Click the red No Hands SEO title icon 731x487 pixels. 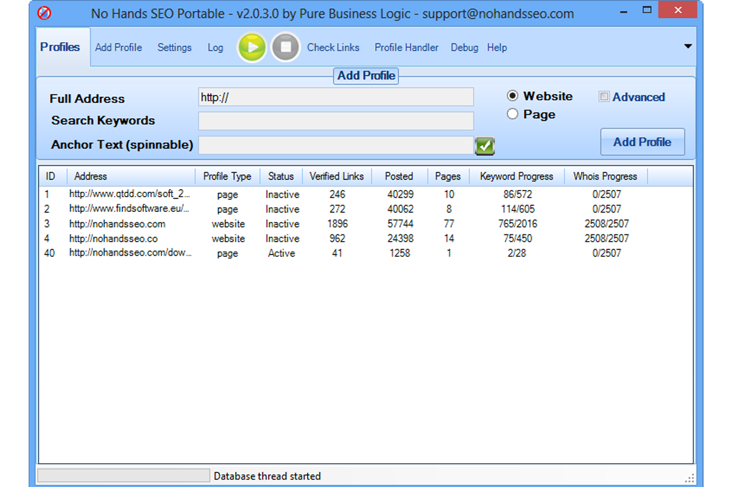(44, 13)
